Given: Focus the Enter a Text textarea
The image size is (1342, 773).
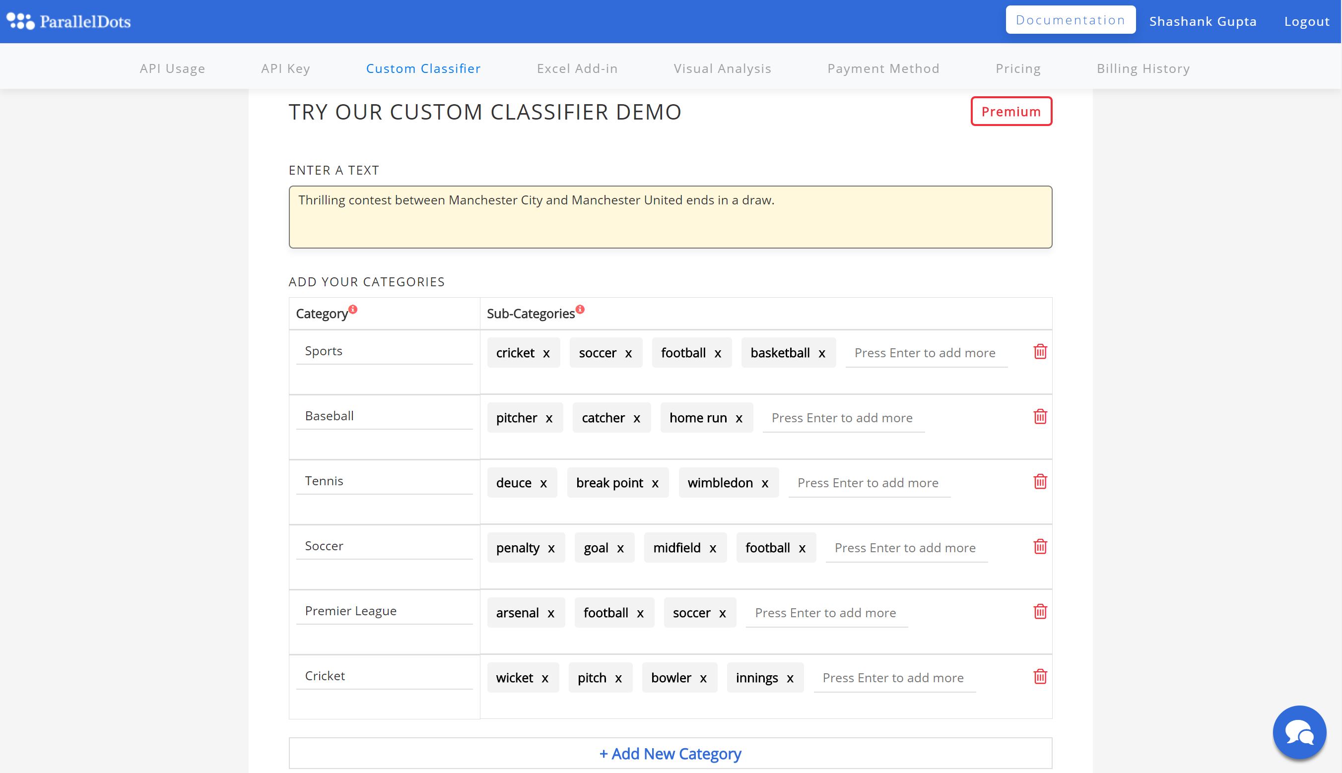Looking at the screenshot, I should point(670,217).
